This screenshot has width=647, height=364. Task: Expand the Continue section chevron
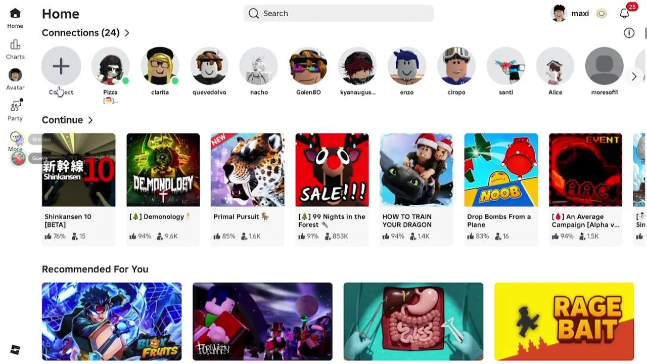pyautogui.click(x=90, y=120)
